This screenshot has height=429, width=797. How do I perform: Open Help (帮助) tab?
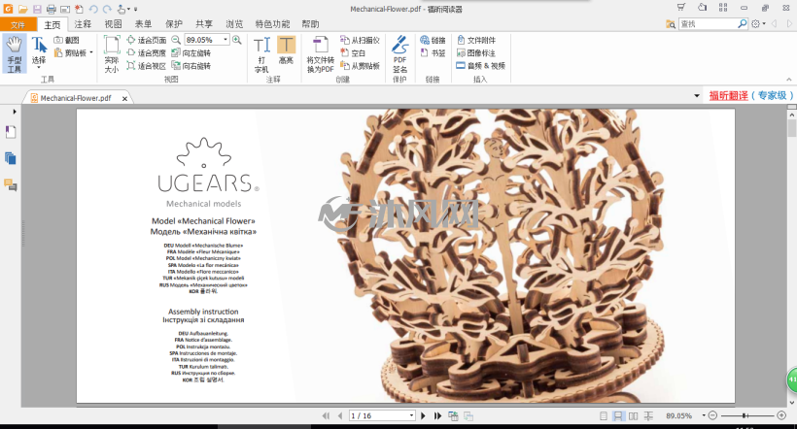tap(310, 24)
